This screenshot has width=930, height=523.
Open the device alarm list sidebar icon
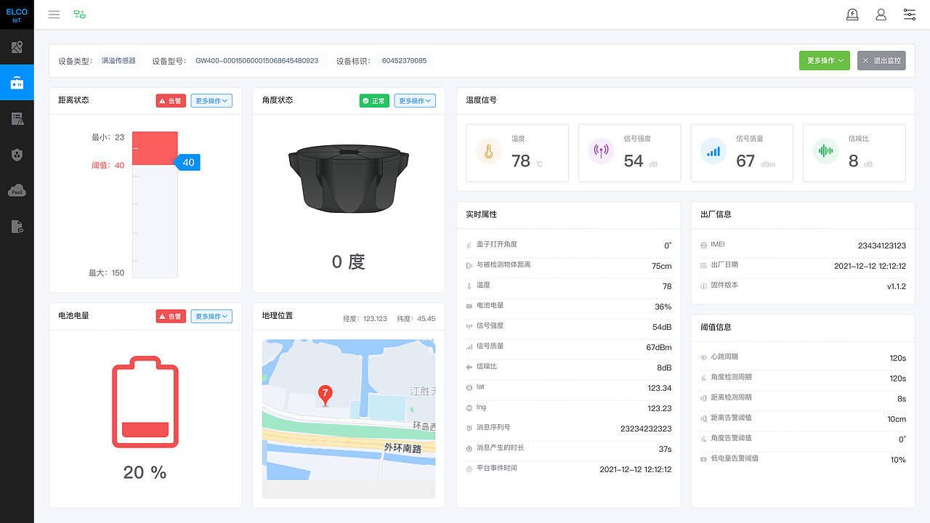pyautogui.click(x=17, y=118)
